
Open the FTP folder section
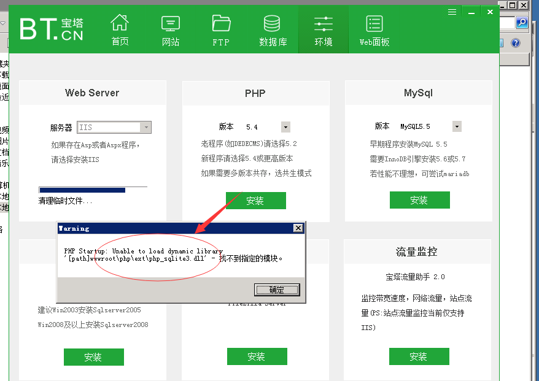click(221, 30)
